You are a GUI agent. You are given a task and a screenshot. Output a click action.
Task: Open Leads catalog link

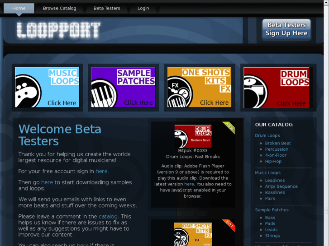point(271,230)
